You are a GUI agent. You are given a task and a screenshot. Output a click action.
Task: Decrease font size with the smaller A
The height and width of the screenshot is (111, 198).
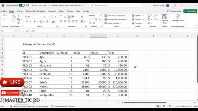point(55,17)
